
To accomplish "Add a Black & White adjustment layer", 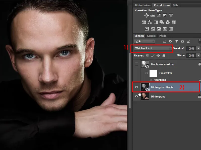I will click(156, 22).
